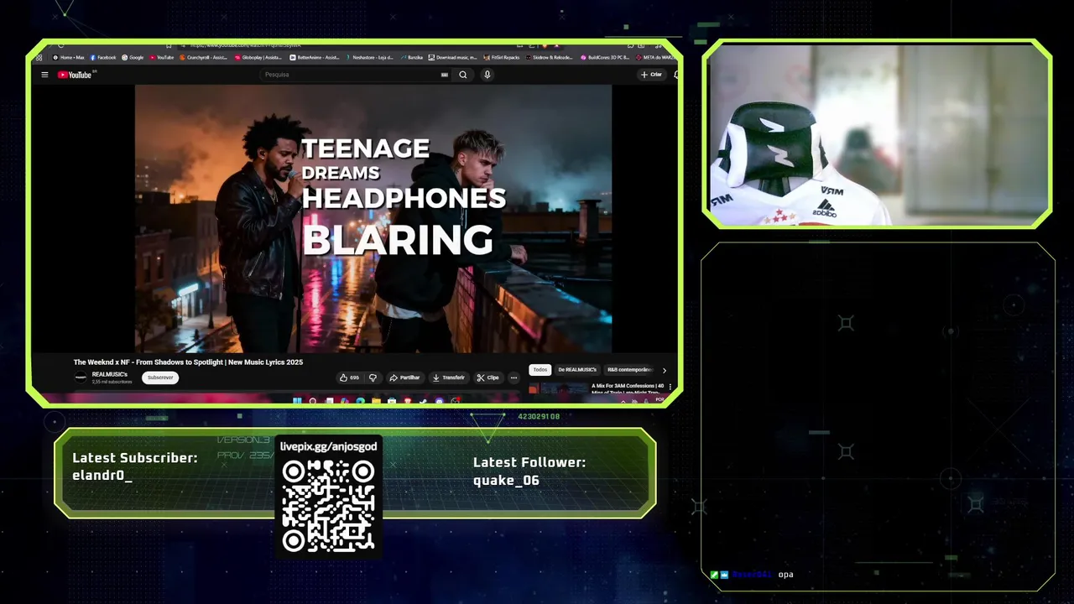Open options menu for 3AM Confessions video
This screenshot has height=604, width=1074.
pos(670,387)
